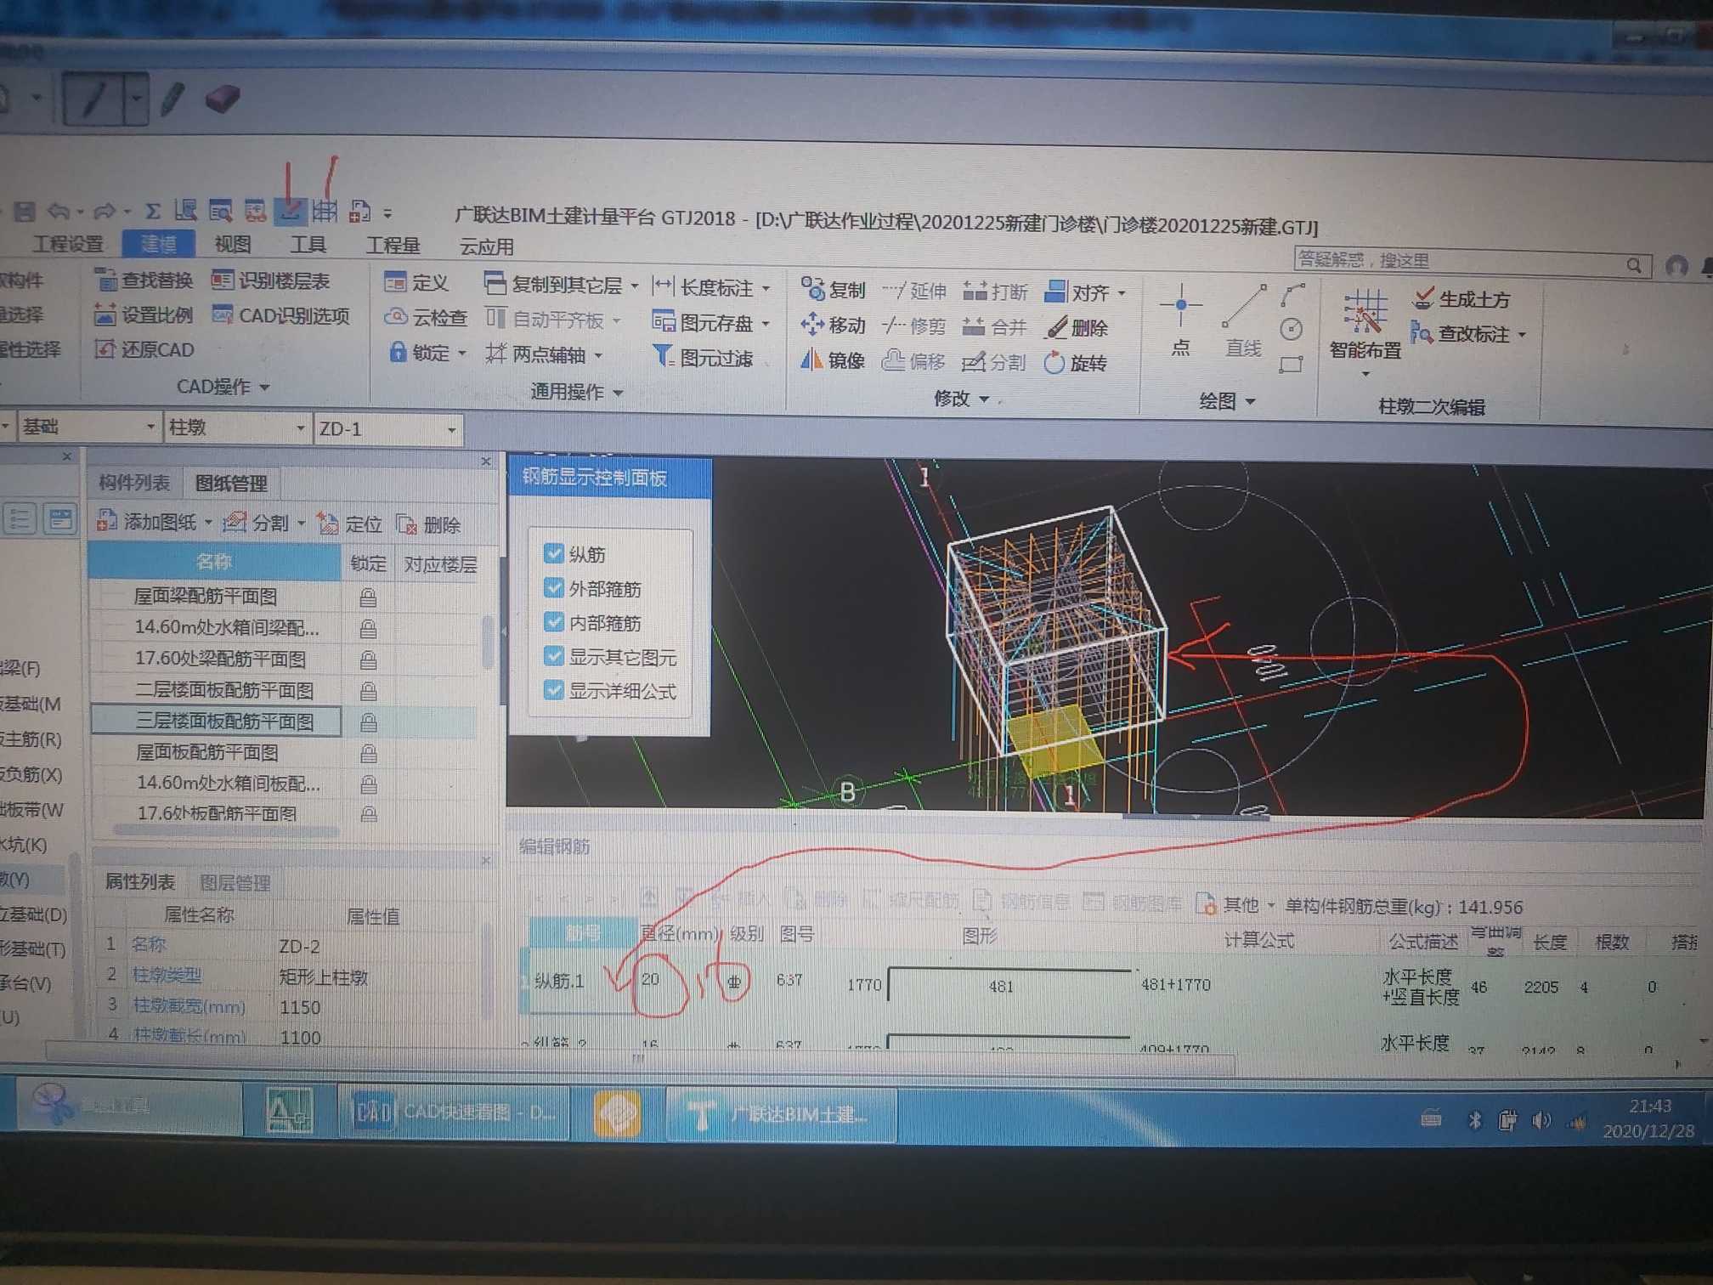Expand the 添加图纸 dropdown
The width and height of the screenshot is (1713, 1285).
(x=208, y=523)
